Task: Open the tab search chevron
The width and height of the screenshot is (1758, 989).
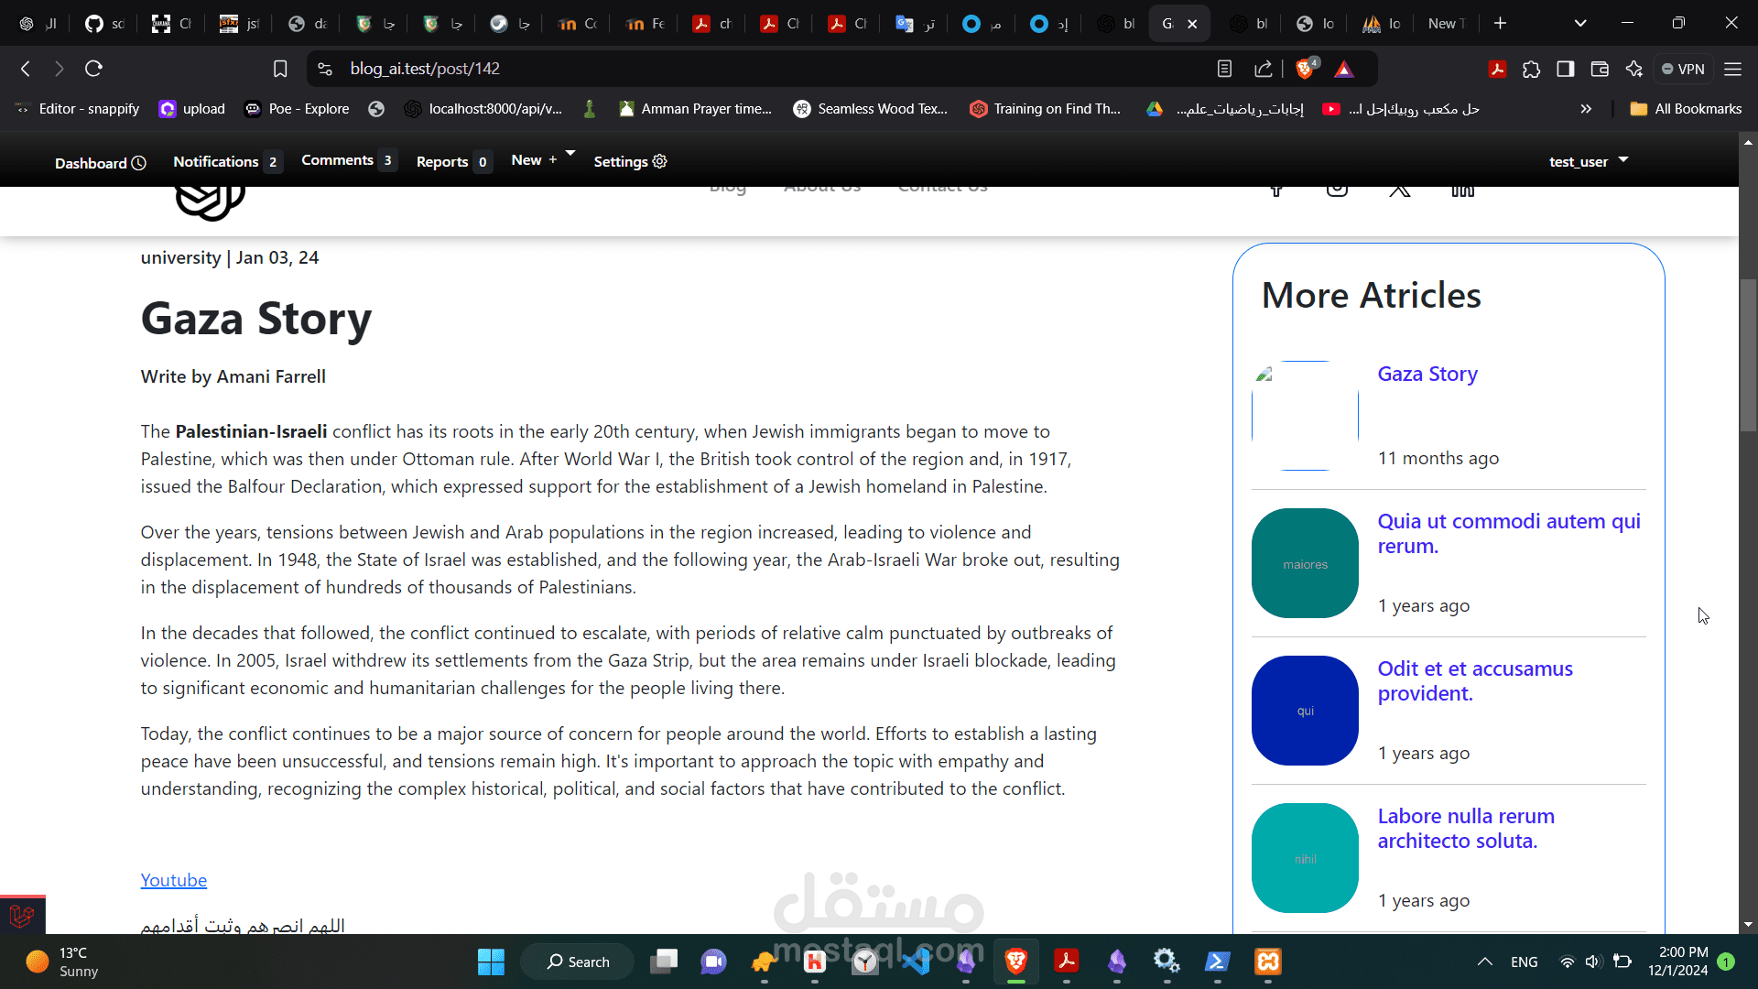Action: [1580, 23]
